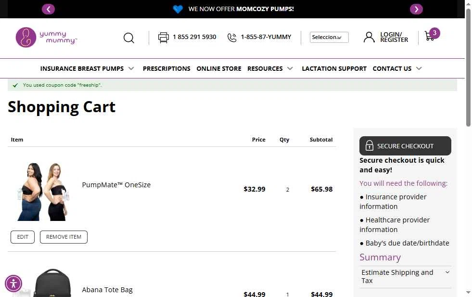Click the lock icon on Secure Checkout
This screenshot has height=297, width=472.
[369, 146]
